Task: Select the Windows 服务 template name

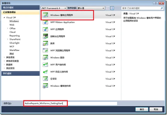Action: 57,58
